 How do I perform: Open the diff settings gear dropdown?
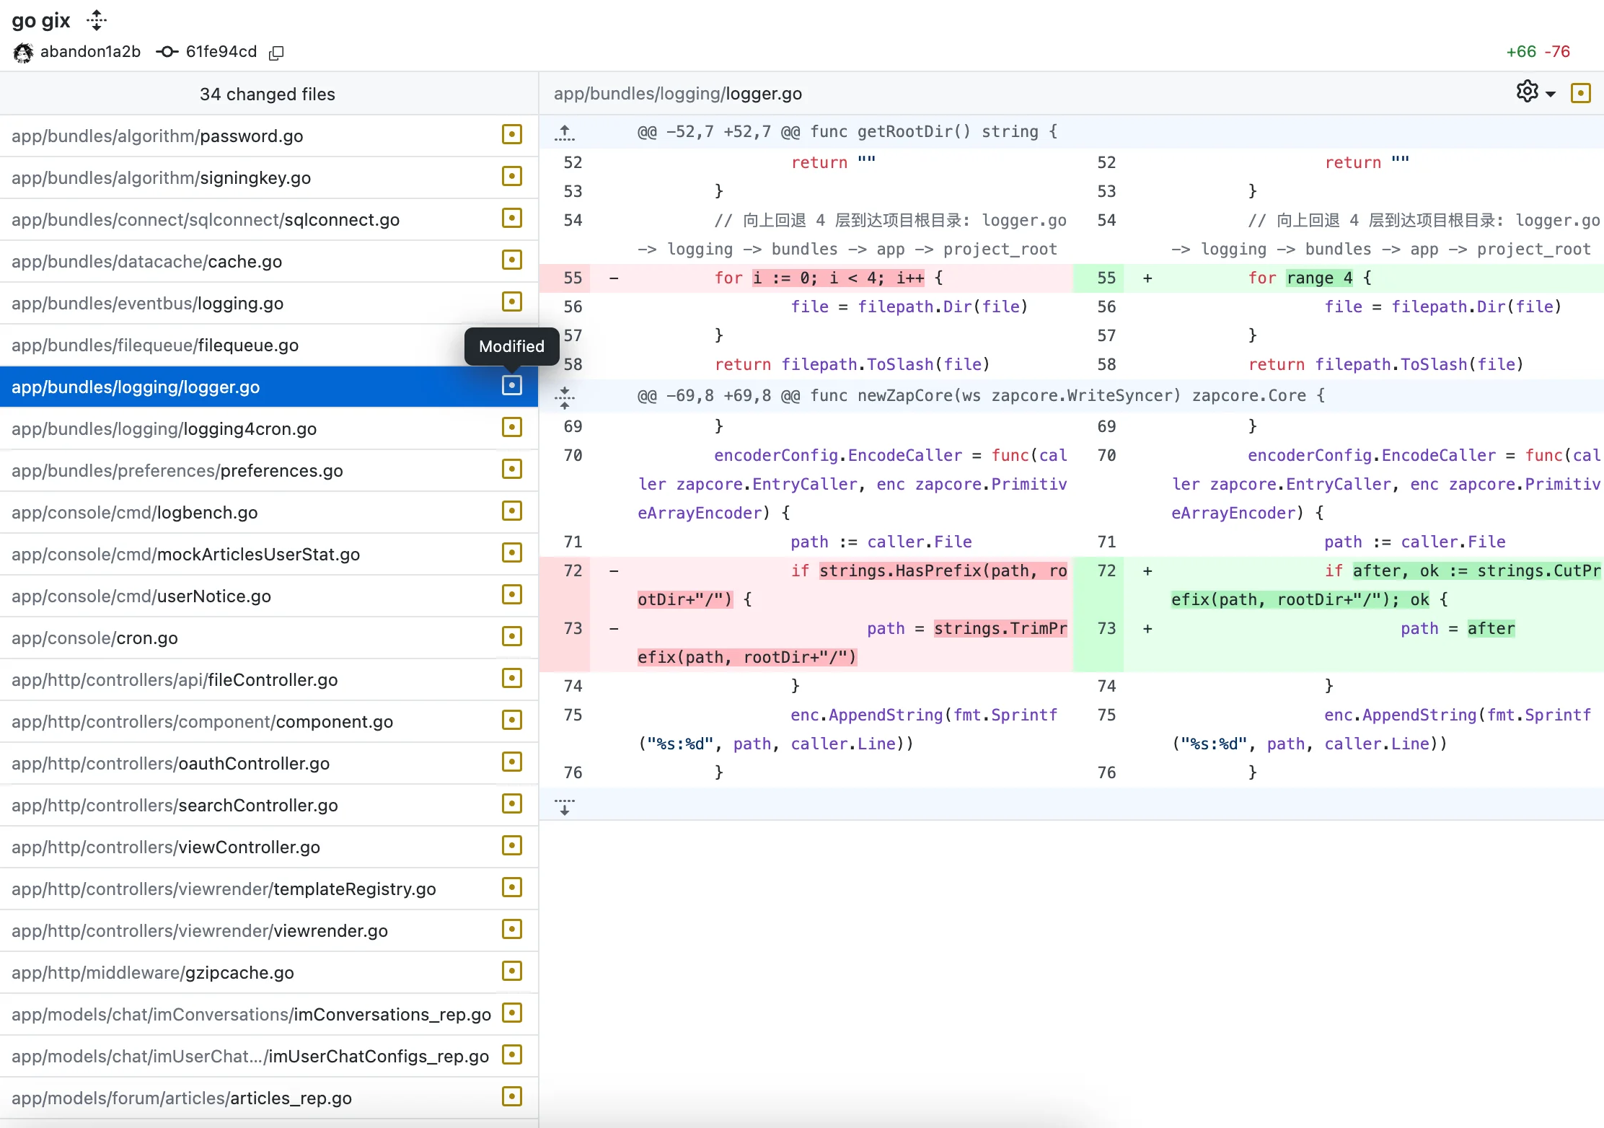point(1535,92)
